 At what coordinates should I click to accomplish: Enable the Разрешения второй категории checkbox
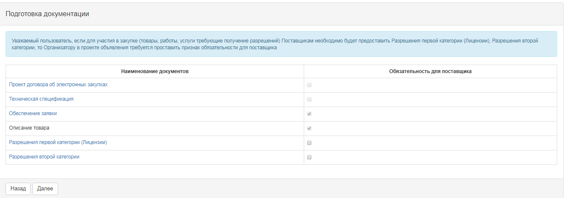point(309,157)
